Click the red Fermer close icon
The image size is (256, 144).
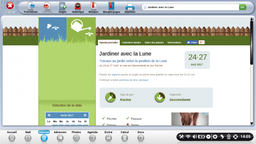click(10, 6)
